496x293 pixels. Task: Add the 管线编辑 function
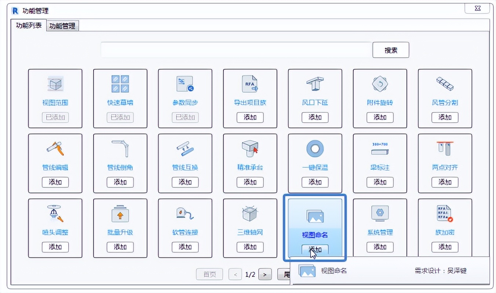[x=55, y=182]
